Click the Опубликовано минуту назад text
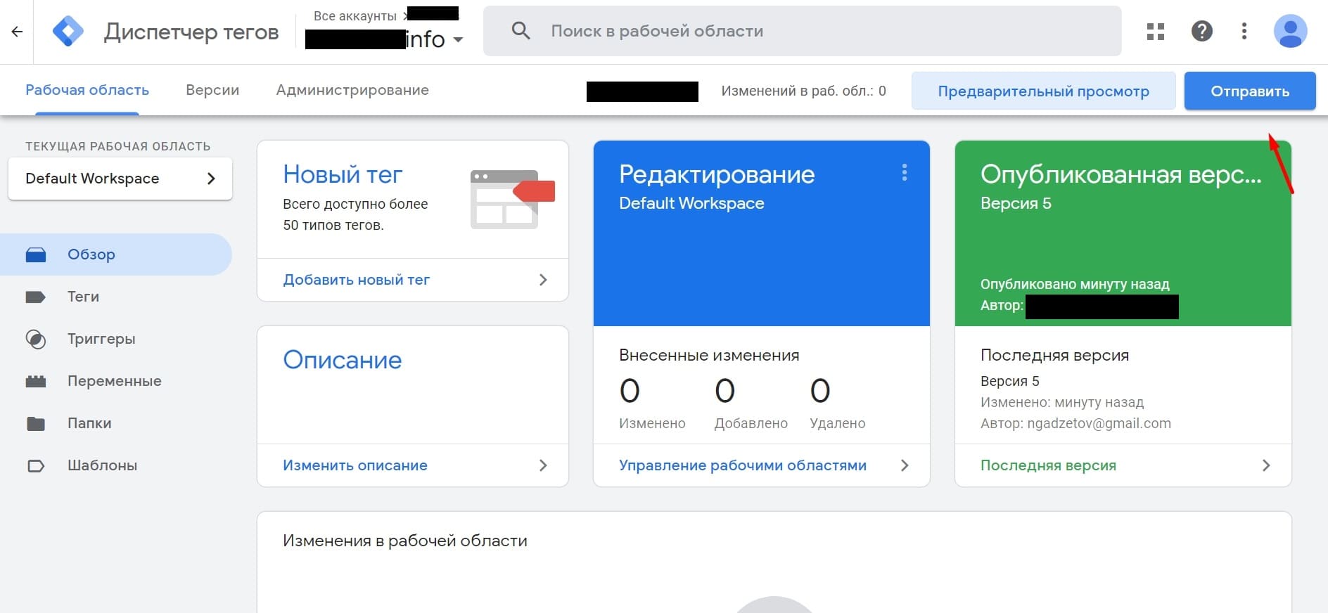 coord(1075,284)
